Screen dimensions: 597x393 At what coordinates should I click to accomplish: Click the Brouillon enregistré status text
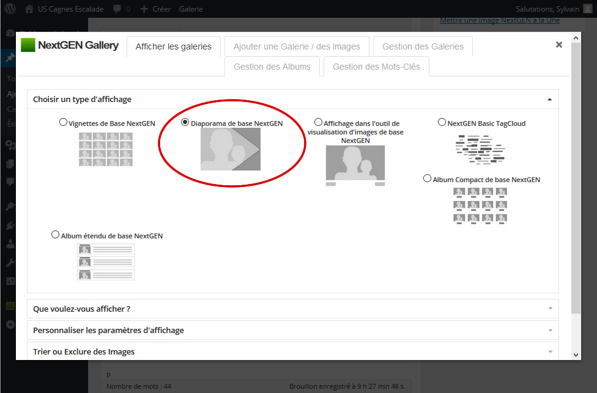tap(347, 386)
